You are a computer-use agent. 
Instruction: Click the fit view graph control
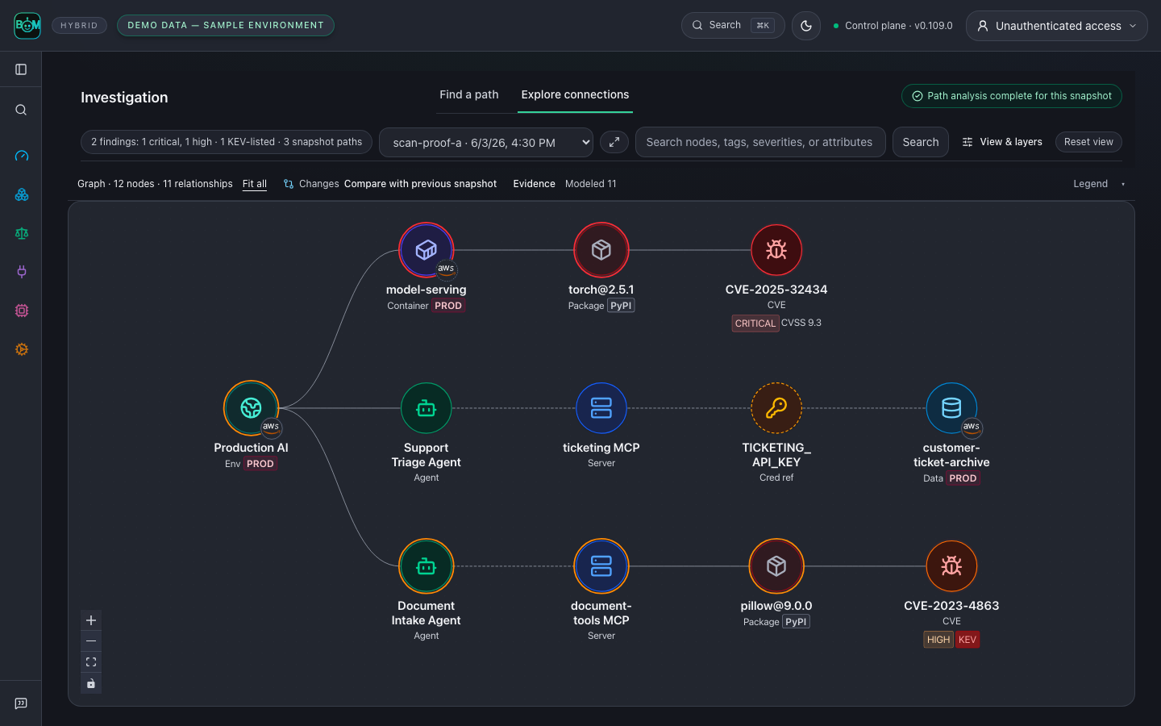(x=91, y=662)
